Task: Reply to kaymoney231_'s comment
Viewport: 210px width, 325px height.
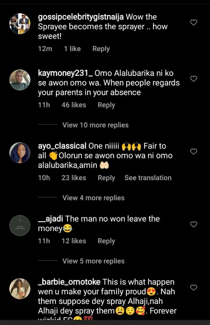Action: click(106, 105)
